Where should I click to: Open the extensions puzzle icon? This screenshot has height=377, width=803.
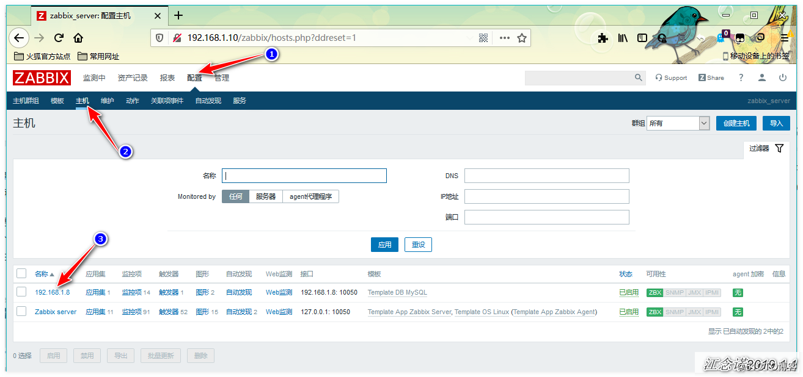click(x=603, y=38)
